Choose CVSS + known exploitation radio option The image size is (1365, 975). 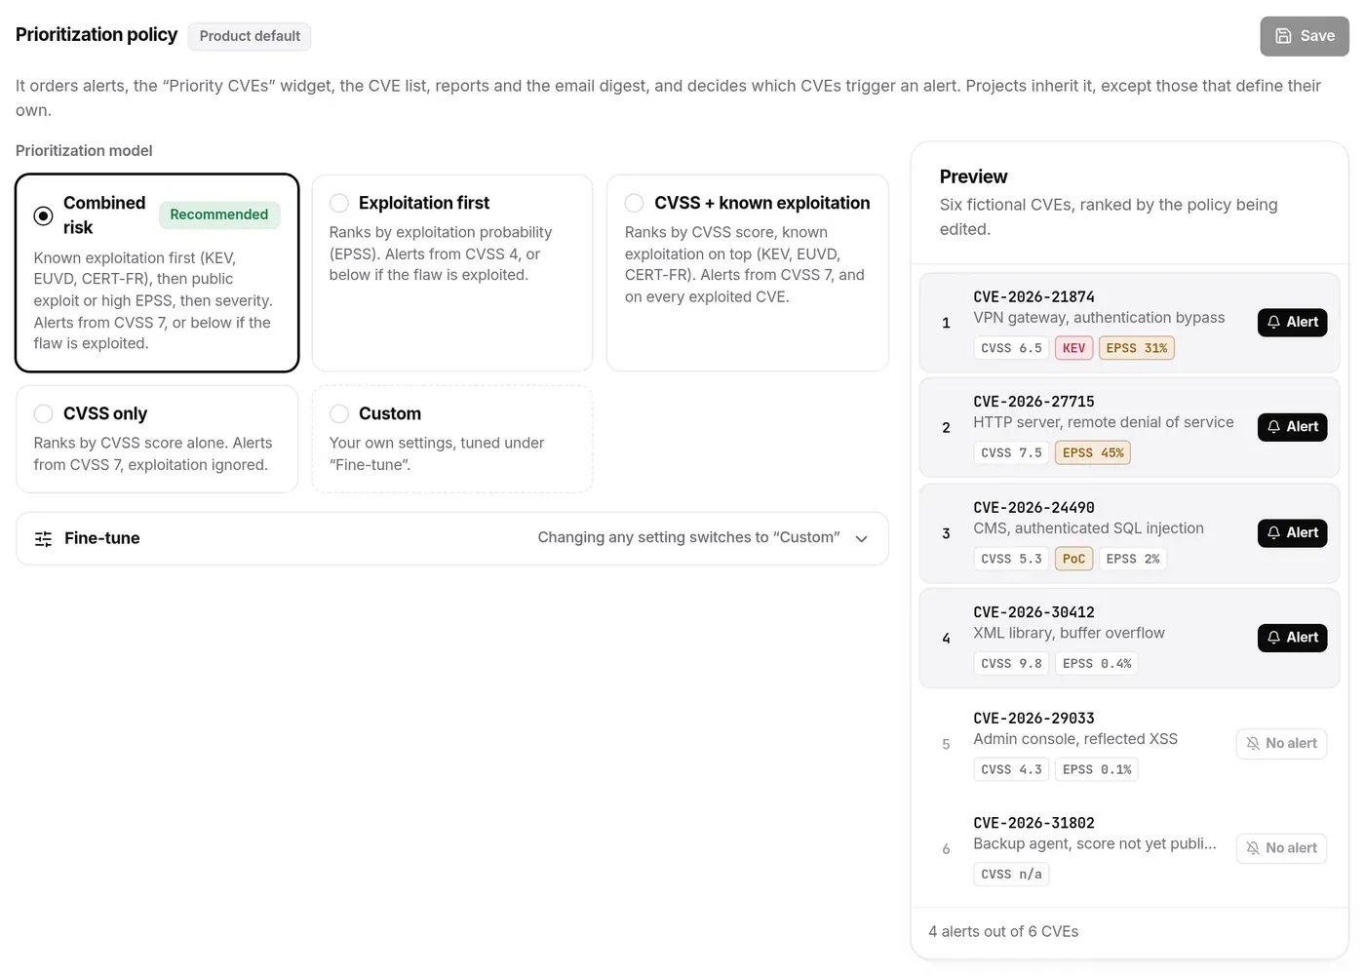click(635, 203)
